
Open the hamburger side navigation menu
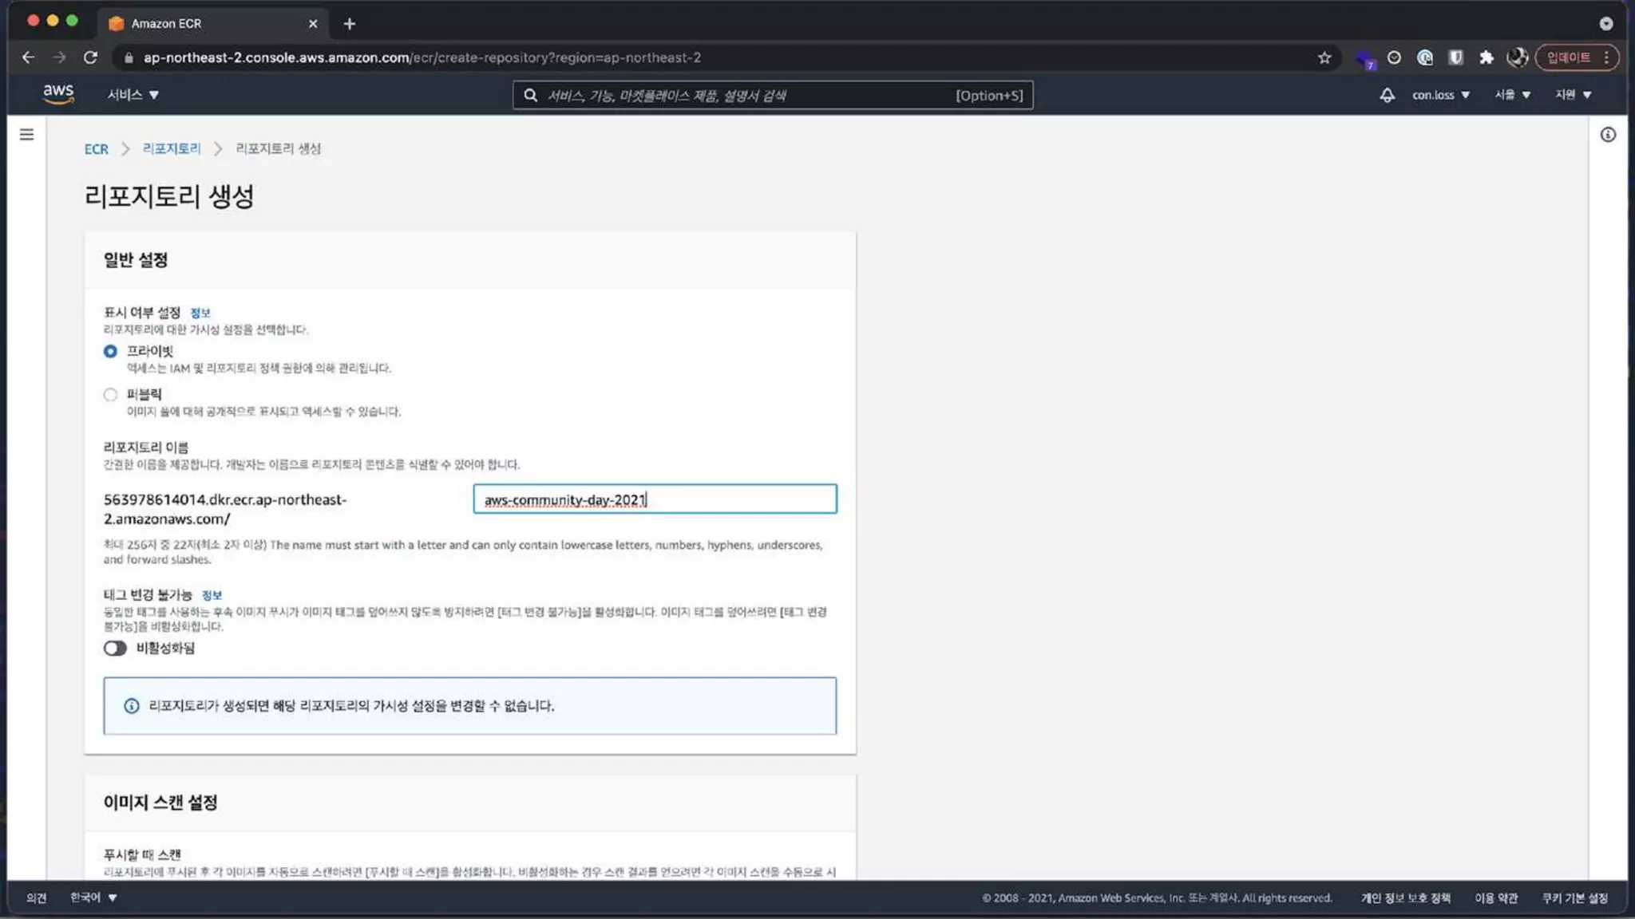[x=26, y=135]
